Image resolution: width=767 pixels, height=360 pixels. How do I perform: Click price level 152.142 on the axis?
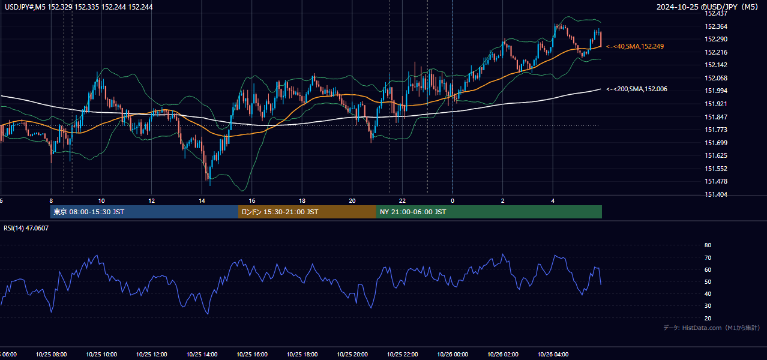(x=715, y=65)
